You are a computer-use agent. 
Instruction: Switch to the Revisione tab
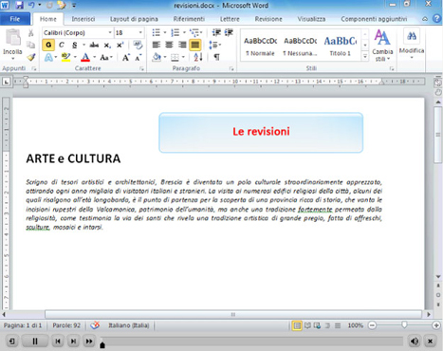[x=268, y=19]
